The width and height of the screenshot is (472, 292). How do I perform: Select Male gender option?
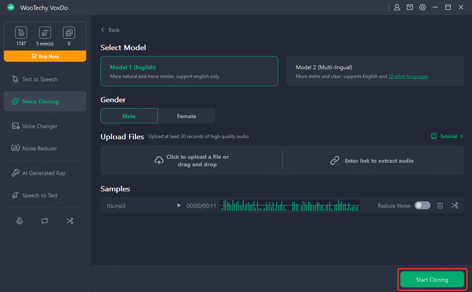129,116
